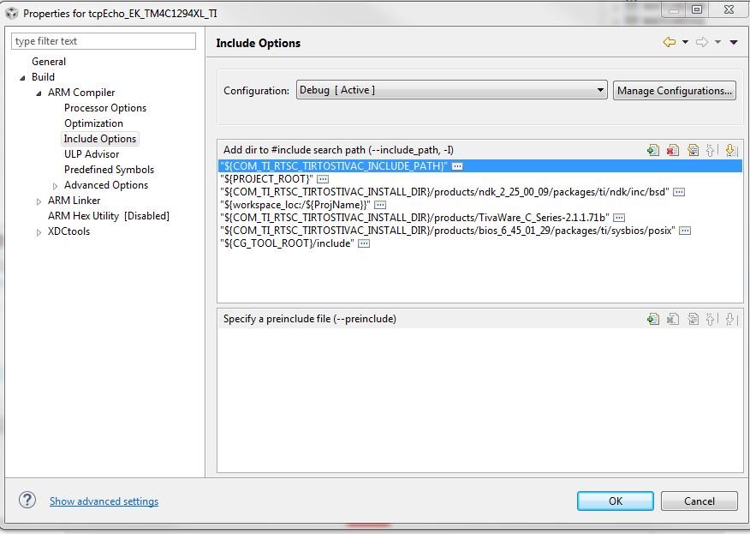Confirm with the OK button
The height and width of the screenshot is (534, 750).
point(615,501)
